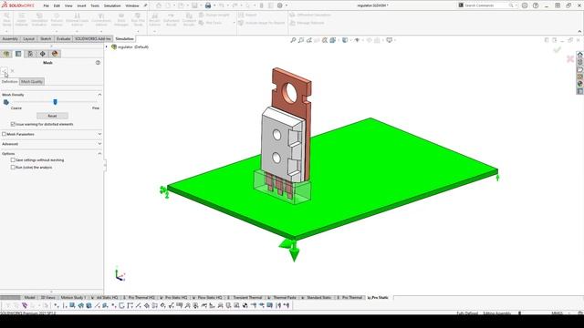Screen dimensions: 584x328
Task: Open the Edit menu
Action: 57,5
